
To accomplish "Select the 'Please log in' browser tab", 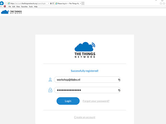I will [x=68, y=3].
